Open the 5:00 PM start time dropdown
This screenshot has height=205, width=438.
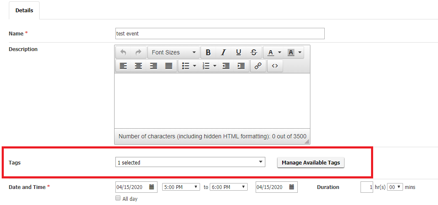coord(181,187)
